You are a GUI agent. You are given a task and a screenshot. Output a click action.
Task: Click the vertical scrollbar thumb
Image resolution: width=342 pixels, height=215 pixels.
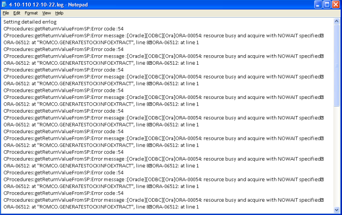[336, 66]
